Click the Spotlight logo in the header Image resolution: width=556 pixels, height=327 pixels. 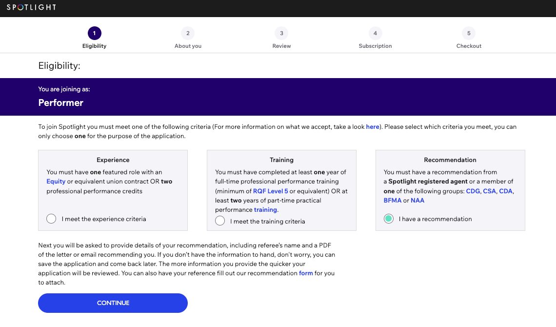[x=30, y=7]
